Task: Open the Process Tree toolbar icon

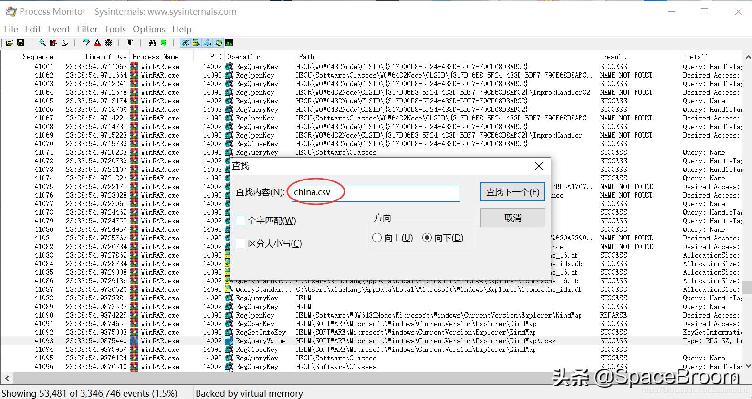Action: [x=130, y=43]
